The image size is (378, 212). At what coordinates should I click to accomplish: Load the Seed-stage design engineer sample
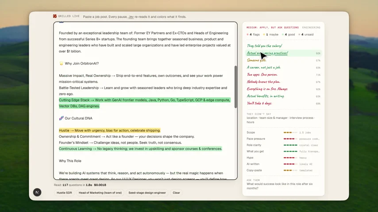point(147,193)
